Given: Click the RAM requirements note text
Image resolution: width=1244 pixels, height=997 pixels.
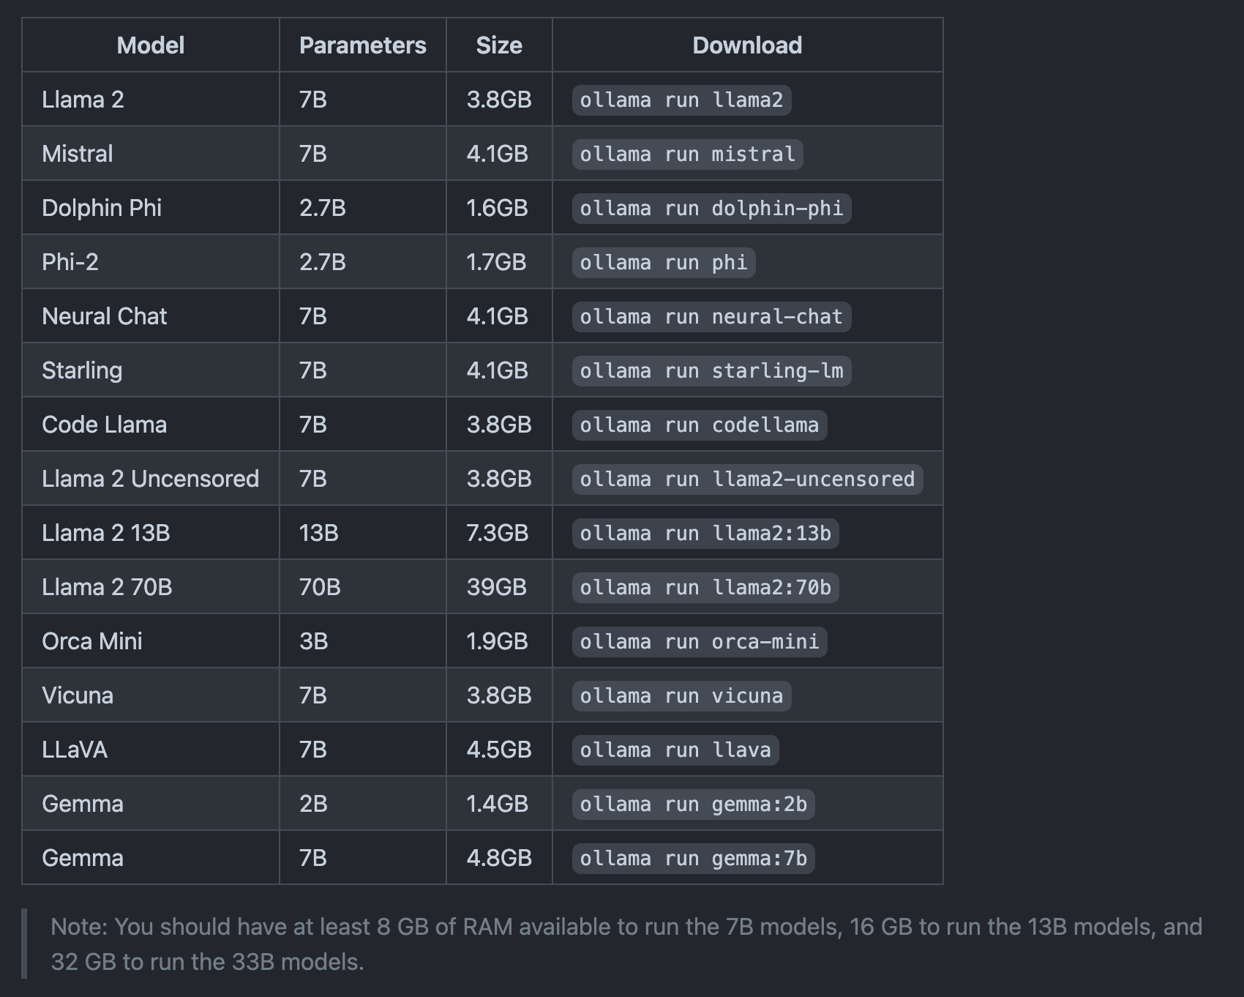Looking at the screenshot, I should pos(626,944).
